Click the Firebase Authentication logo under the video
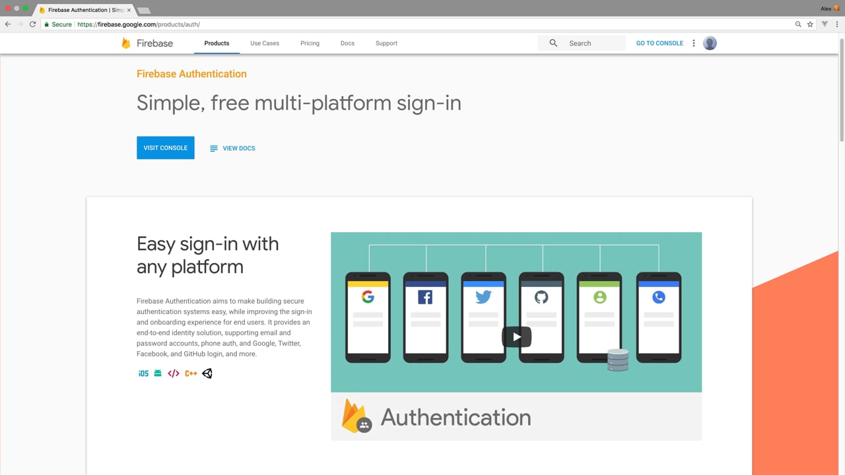 (356, 416)
